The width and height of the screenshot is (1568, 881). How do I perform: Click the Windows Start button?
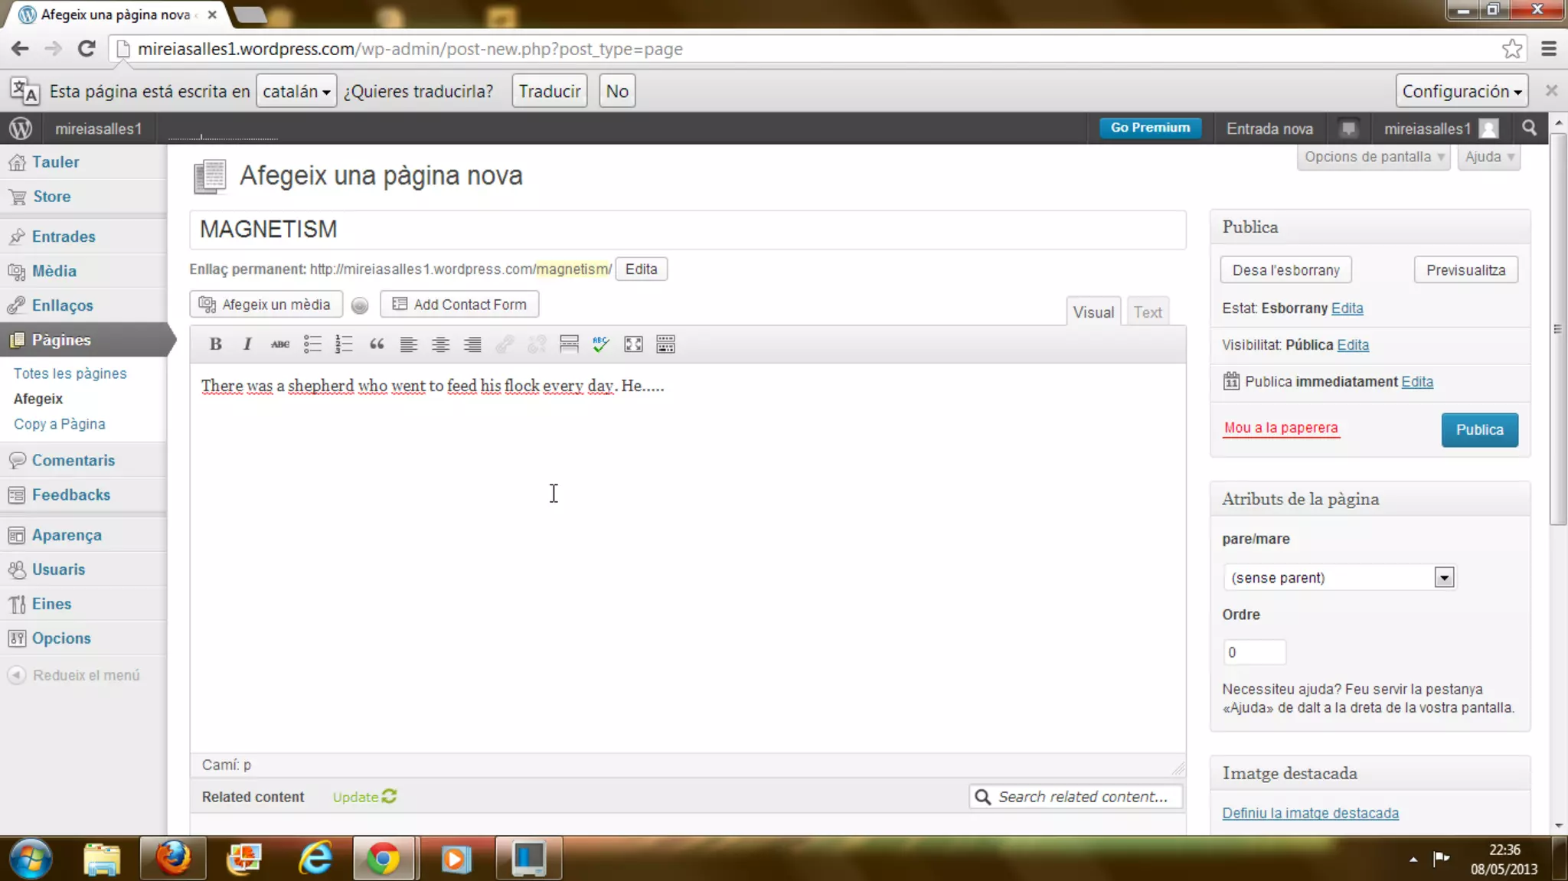pos(31,858)
